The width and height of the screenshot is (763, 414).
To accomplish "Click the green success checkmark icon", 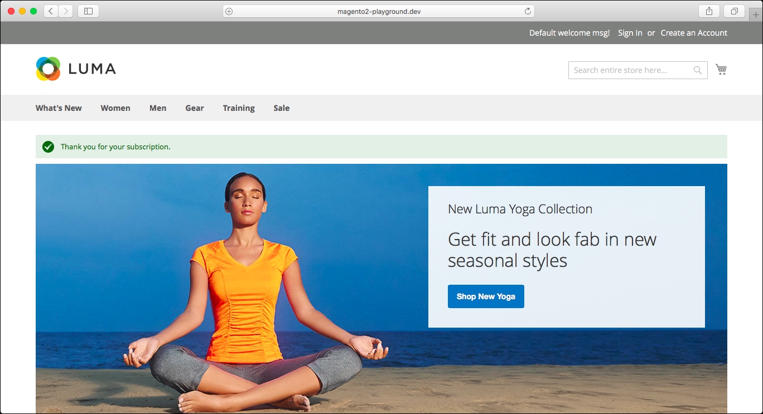I will tap(49, 147).
